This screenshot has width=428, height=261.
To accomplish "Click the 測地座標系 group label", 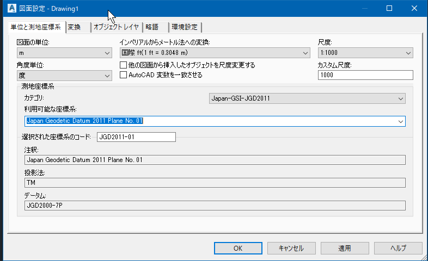I will click(x=38, y=86).
